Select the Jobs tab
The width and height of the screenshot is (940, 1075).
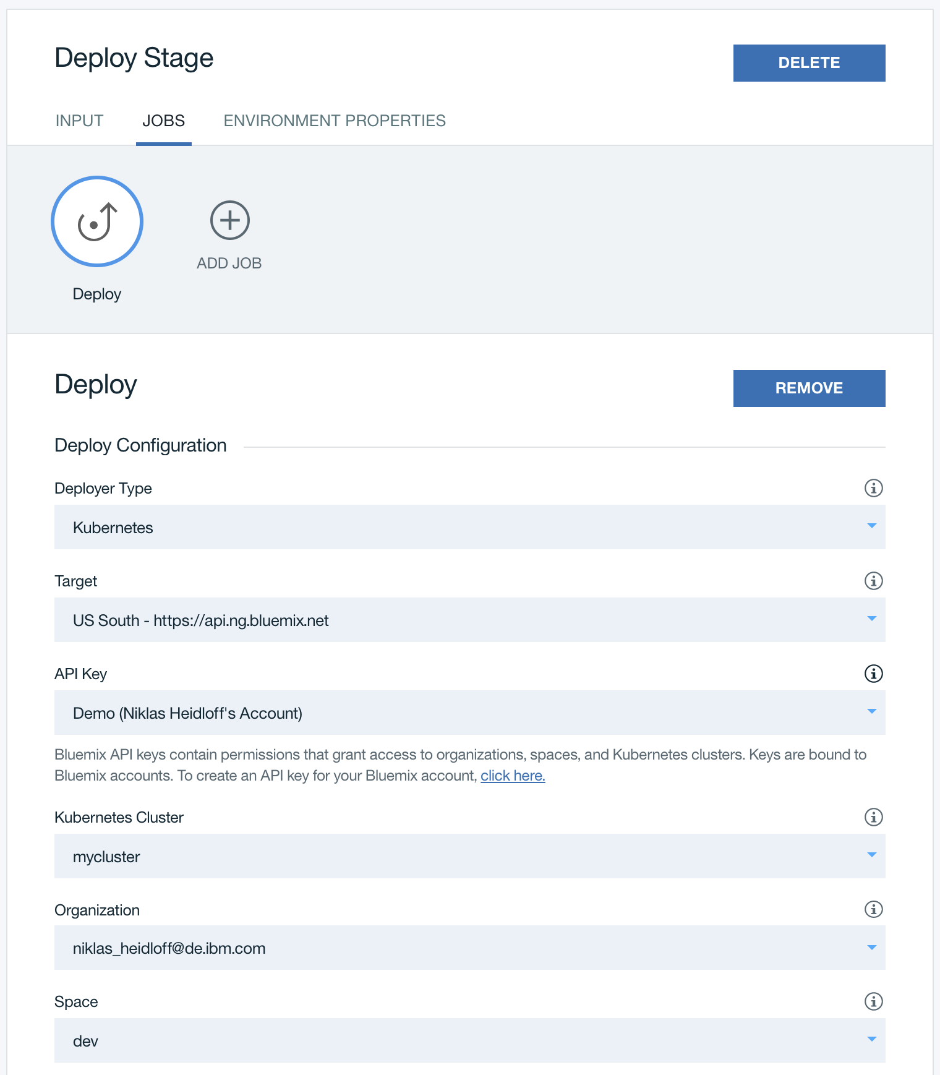[163, 121]
